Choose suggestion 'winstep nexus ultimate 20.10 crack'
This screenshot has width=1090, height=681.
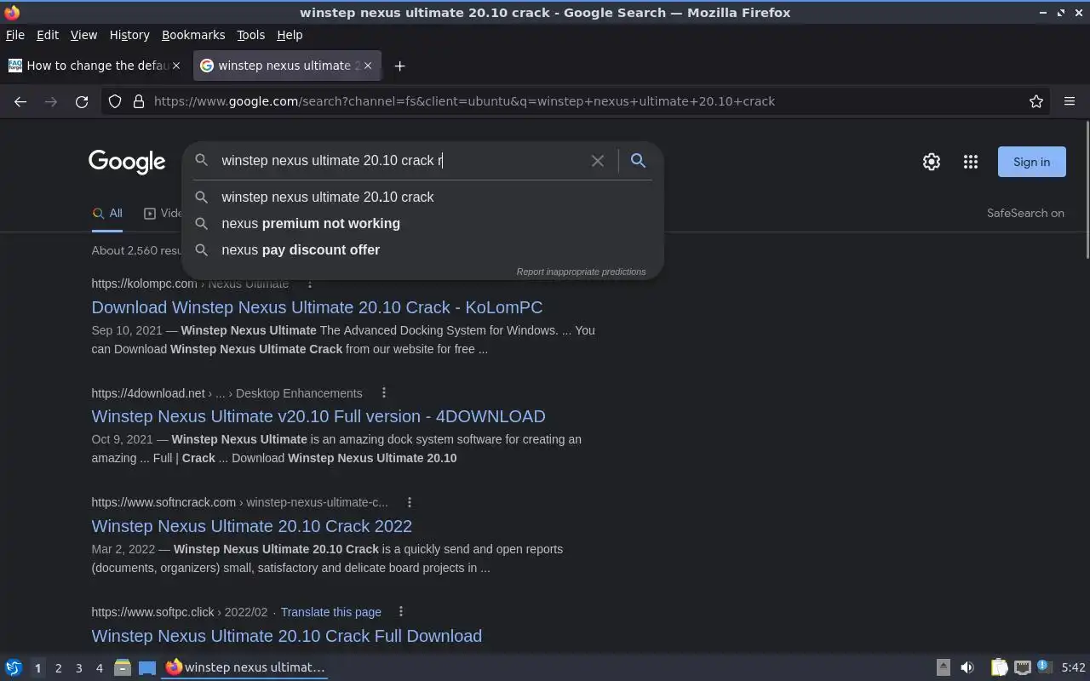click(422, 197)
